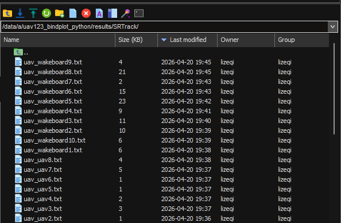Rename file icon with letter A

99,13
